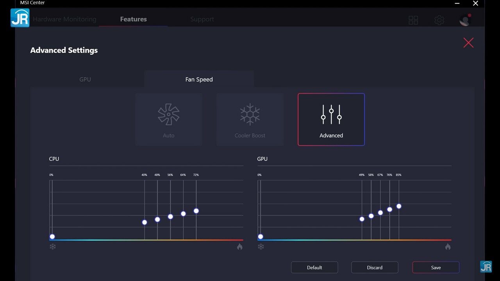Click the GPU fan graph heading
Screen dimensions: 500x281
coord(262,159)
